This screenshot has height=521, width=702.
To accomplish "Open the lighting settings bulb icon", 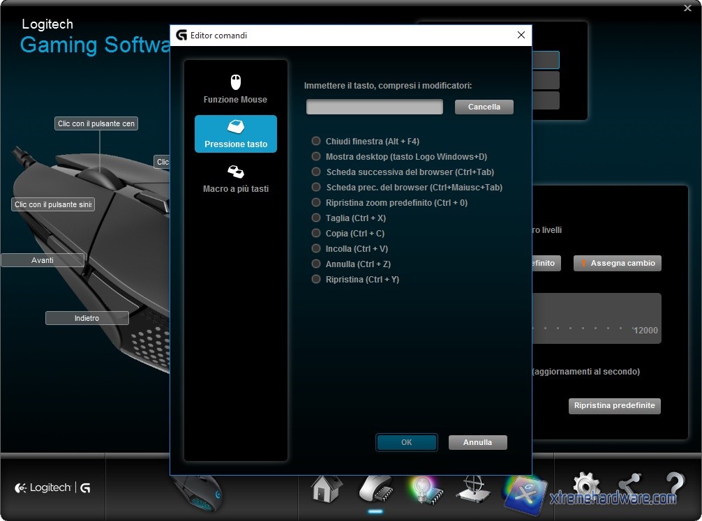I will point(422,489).
